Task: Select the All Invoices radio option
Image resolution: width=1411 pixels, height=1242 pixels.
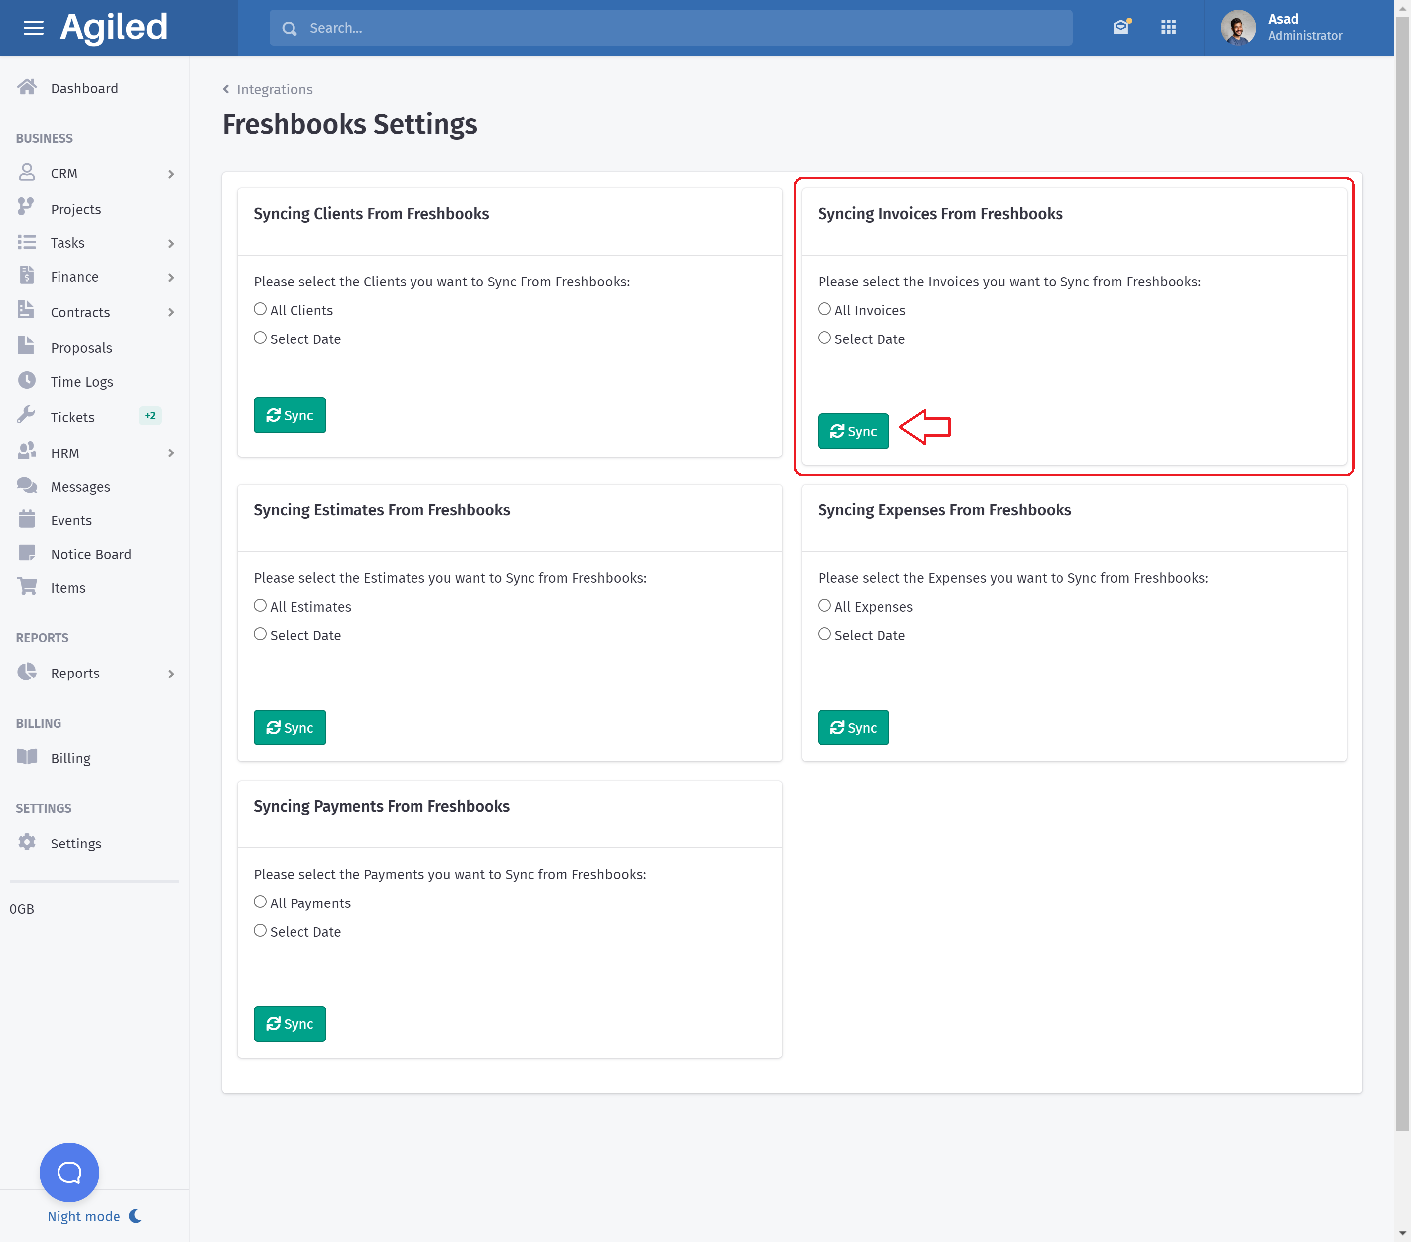Action: point(824,309)
